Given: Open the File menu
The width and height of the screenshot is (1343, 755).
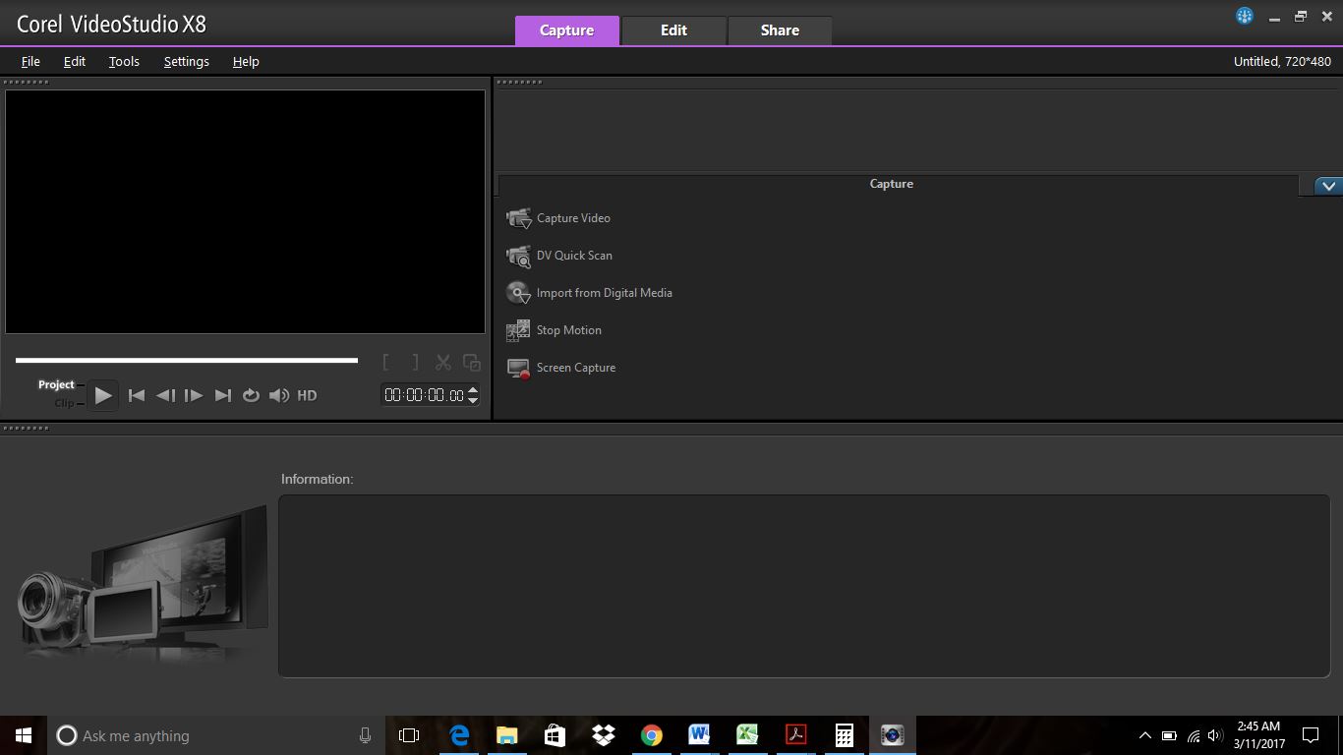Looking at the screenshot, I should click(30, 61).
